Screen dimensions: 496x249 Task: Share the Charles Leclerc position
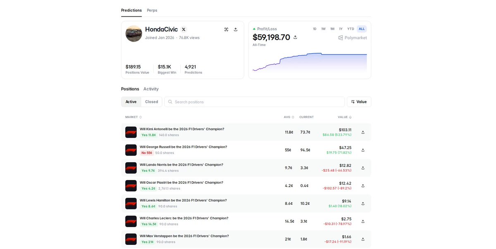click(363, 221)
